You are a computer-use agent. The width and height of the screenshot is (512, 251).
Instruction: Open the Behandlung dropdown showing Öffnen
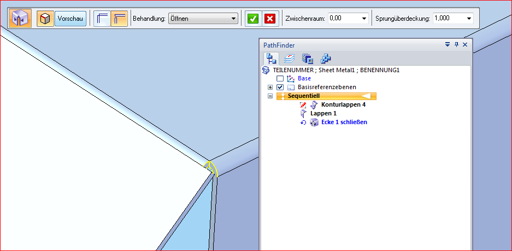click(203, 19)
